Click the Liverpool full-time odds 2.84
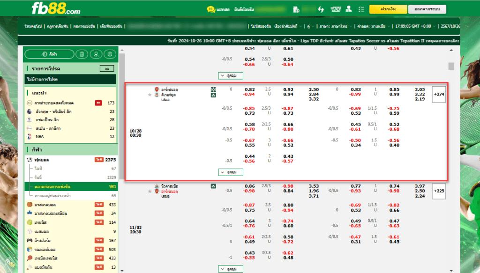The image size is (480, 273). coord(314,95)
